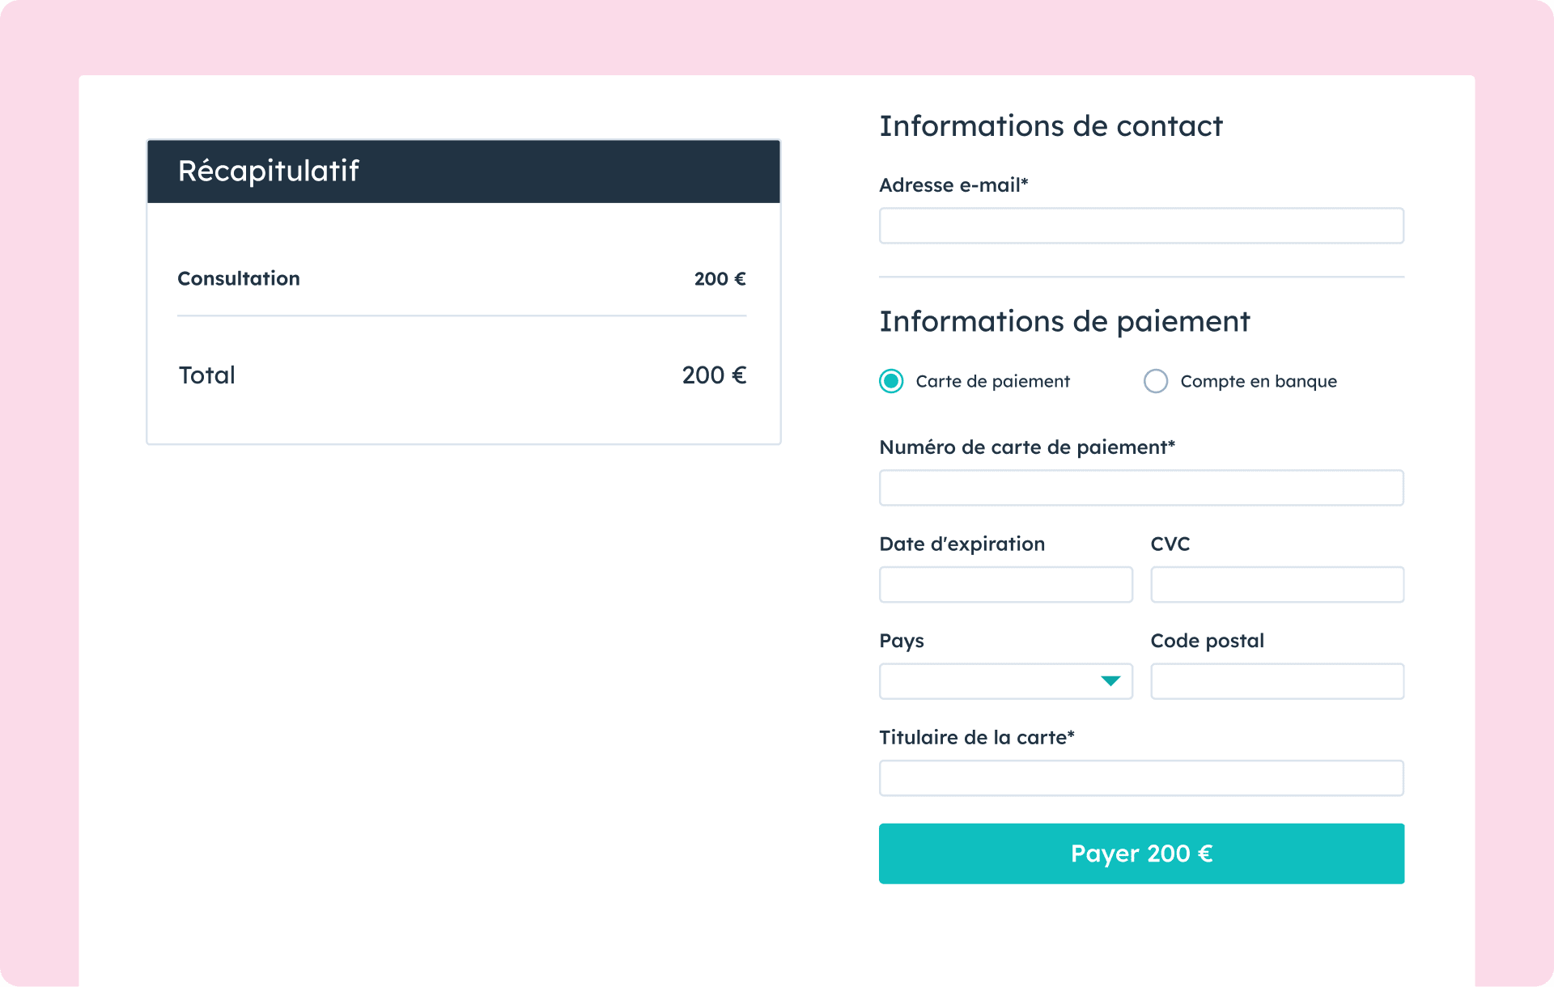Screen dimensions: 1554x987
Task: Click the "Compte en banque" option label
Action: pyautogui.click(x=1258, y=381)
